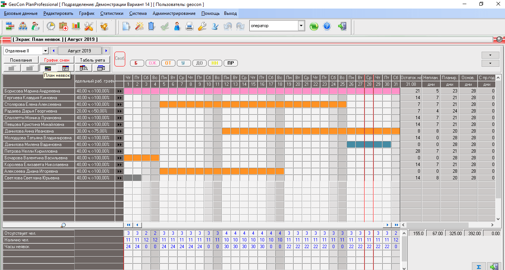Click the red 'График смен' button
Viewport: 505px width, 270px height.
coord(57,60)
